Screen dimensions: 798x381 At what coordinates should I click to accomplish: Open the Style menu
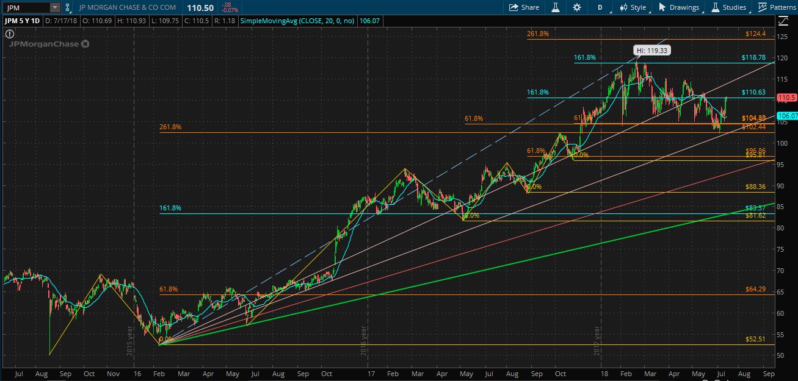click(633, 7)
